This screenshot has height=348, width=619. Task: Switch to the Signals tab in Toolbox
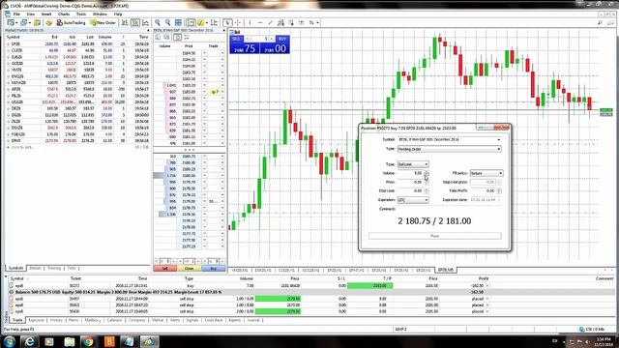[192, 320]
